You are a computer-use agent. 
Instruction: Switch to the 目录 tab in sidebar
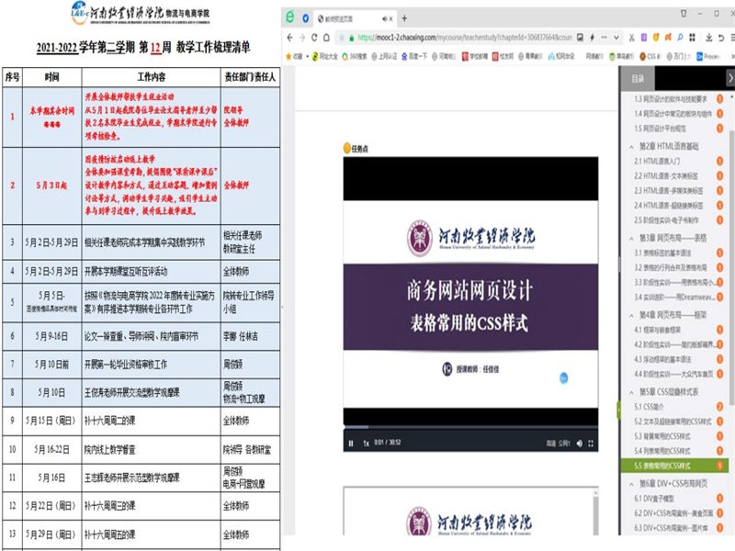tap(638, 79)
